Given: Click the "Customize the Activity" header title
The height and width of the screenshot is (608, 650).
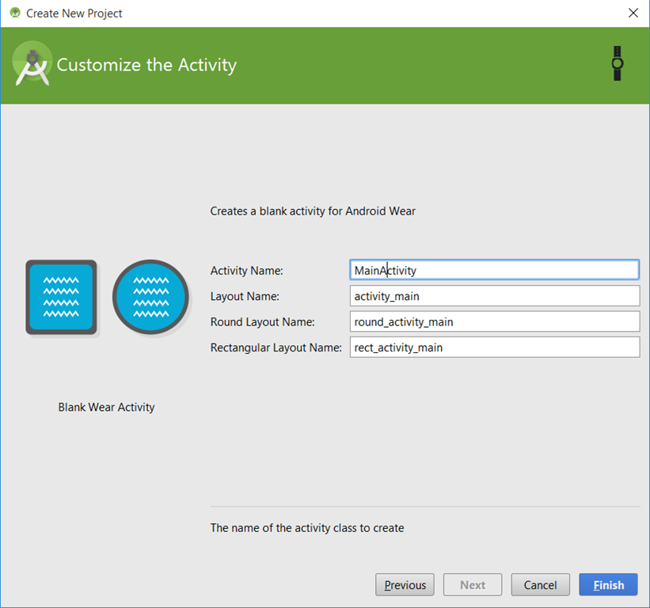Looking at the screenshot, I should click(146, 65).
